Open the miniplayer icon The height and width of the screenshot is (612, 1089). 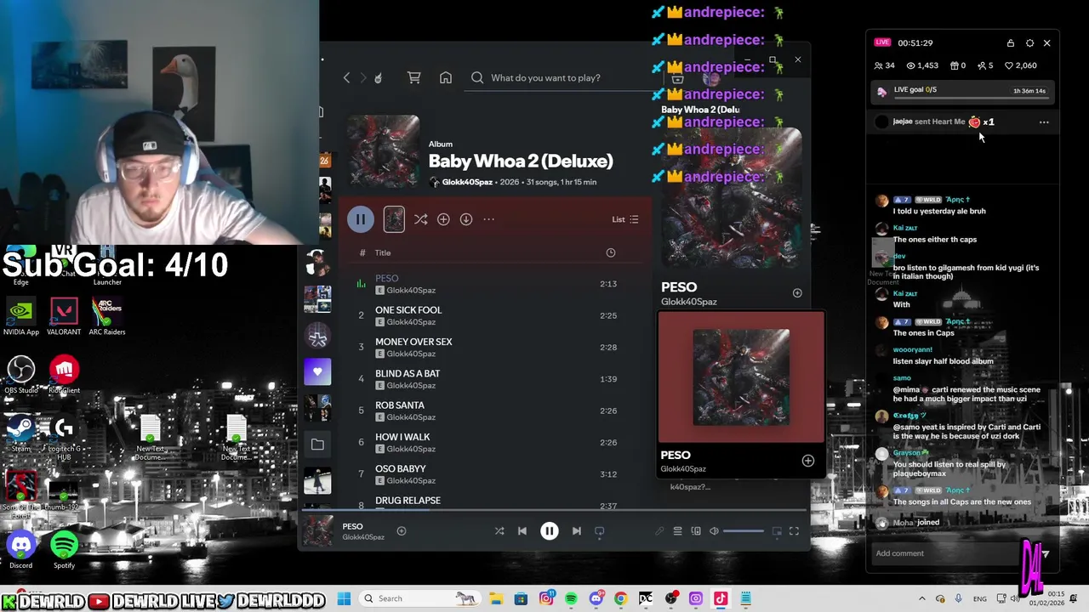pyautogui.click(x=777, y=531)
